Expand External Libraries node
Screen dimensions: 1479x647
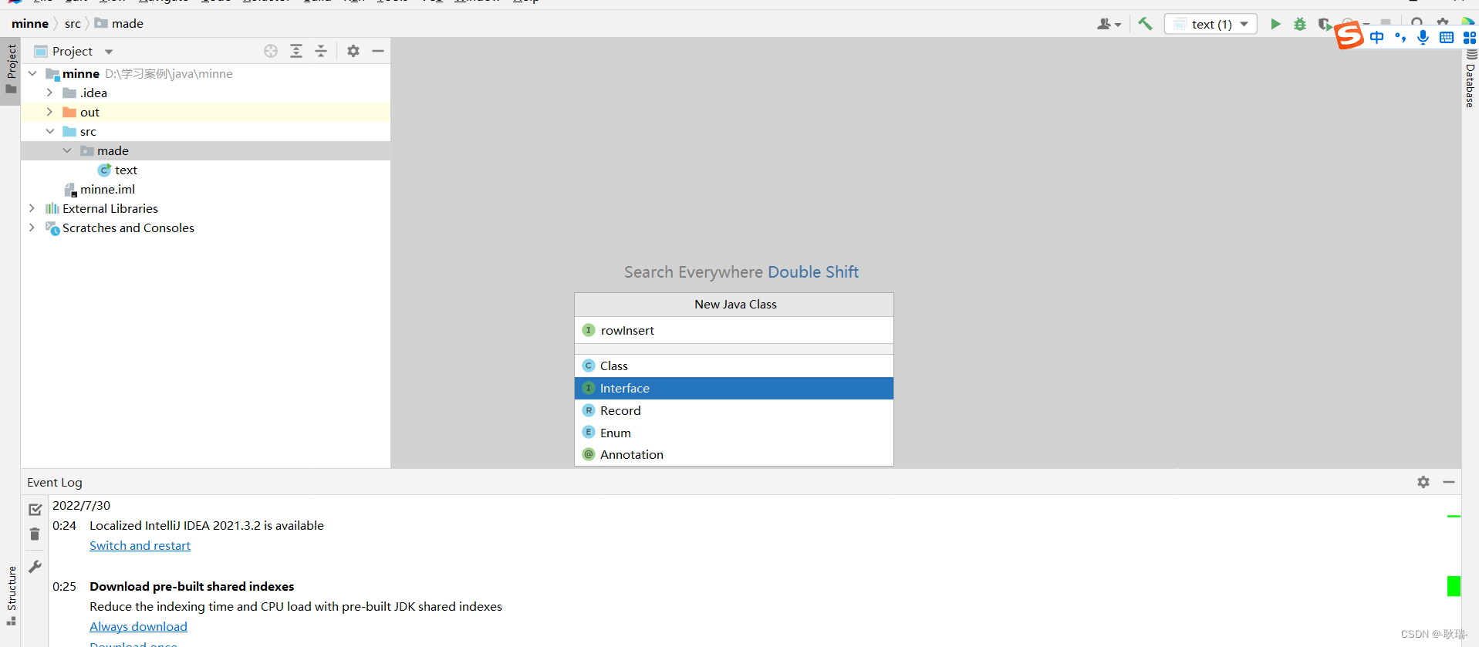click(32, 208)
